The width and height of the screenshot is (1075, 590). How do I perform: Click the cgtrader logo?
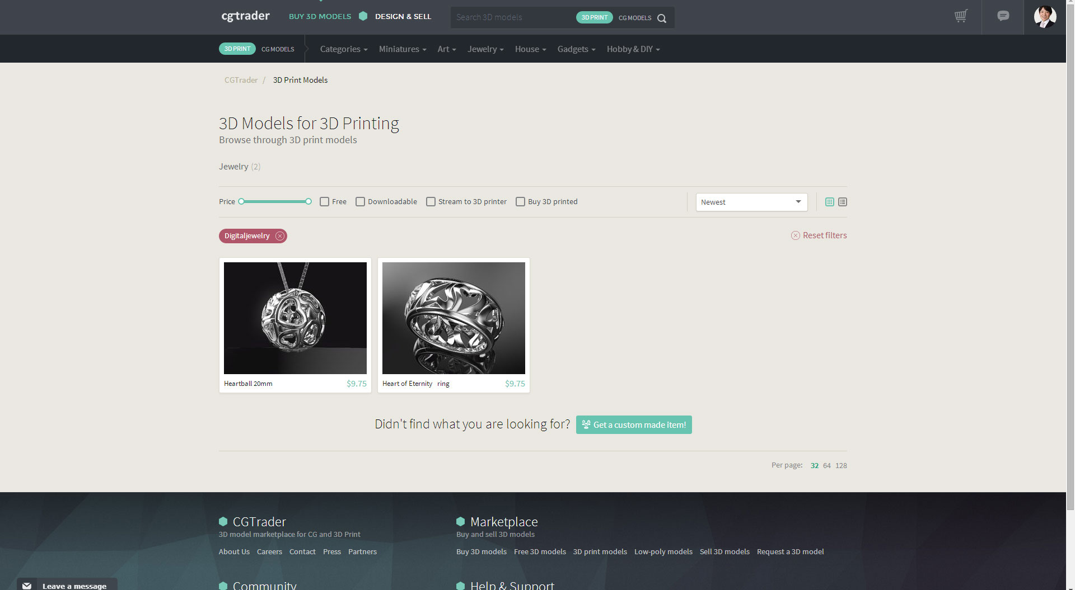tap(245, 16)
